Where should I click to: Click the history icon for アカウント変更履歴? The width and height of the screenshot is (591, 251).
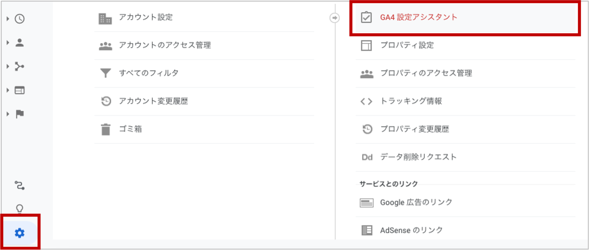[x=106, y=101]
